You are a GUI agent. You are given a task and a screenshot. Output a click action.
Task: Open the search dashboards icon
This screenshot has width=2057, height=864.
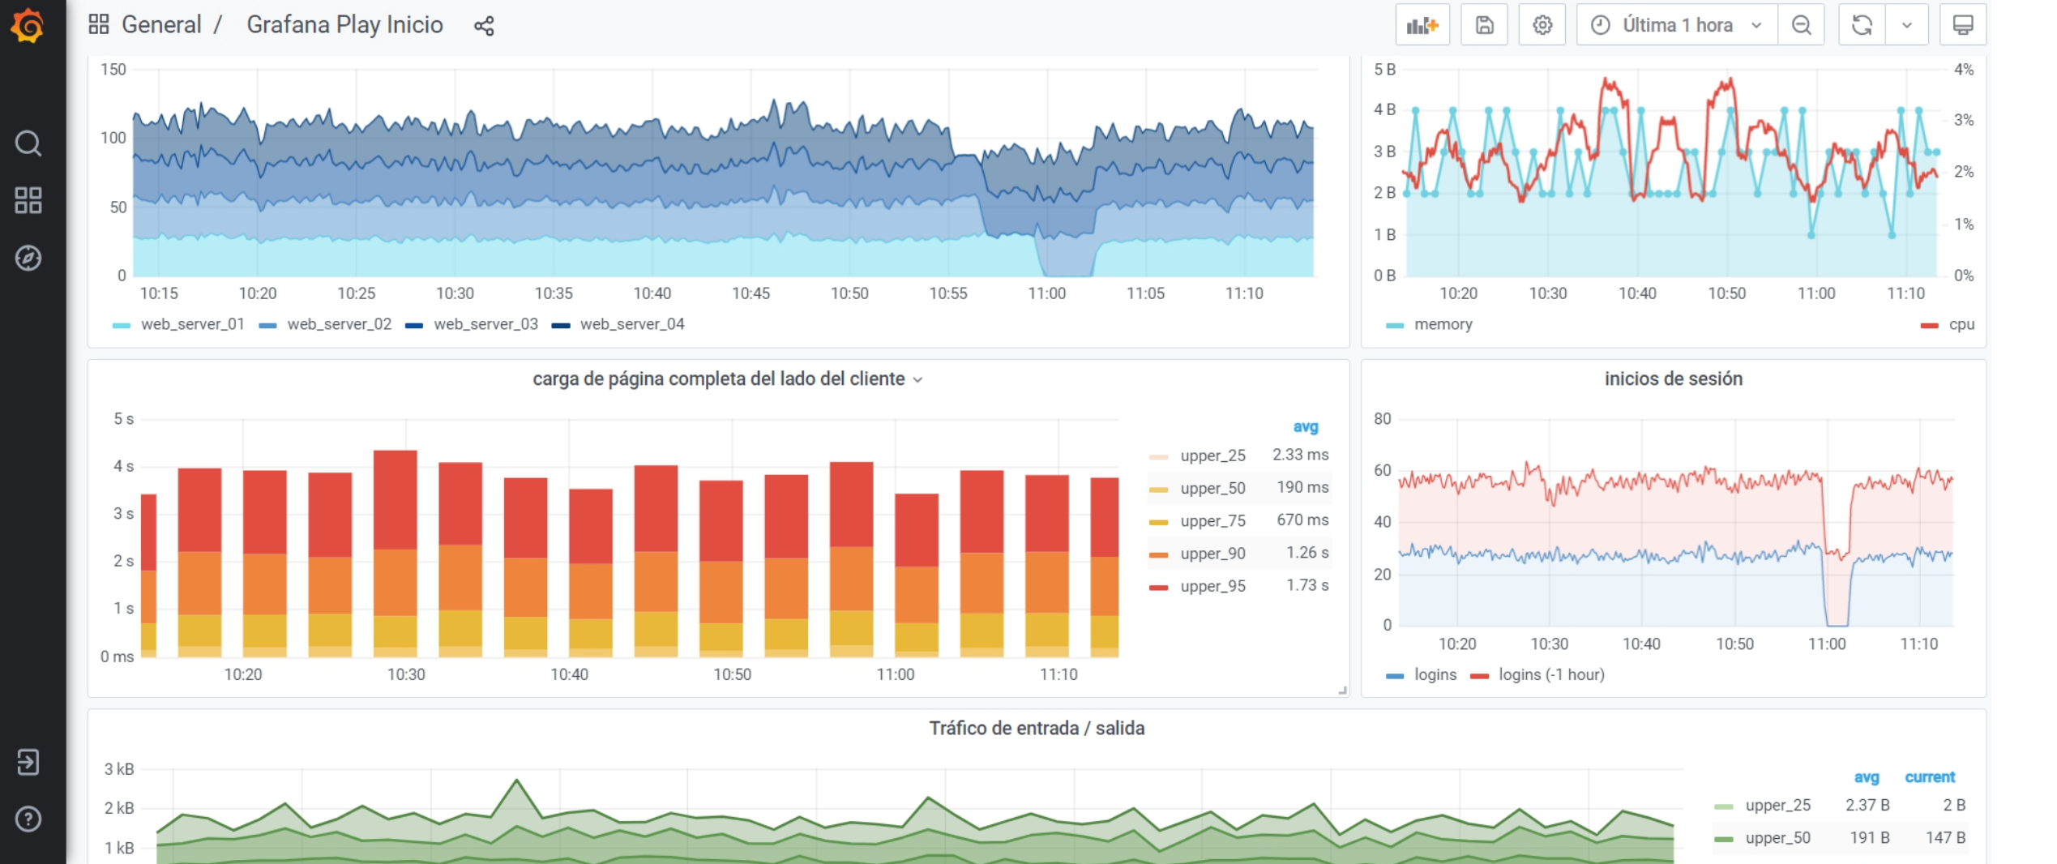[28, 143]
